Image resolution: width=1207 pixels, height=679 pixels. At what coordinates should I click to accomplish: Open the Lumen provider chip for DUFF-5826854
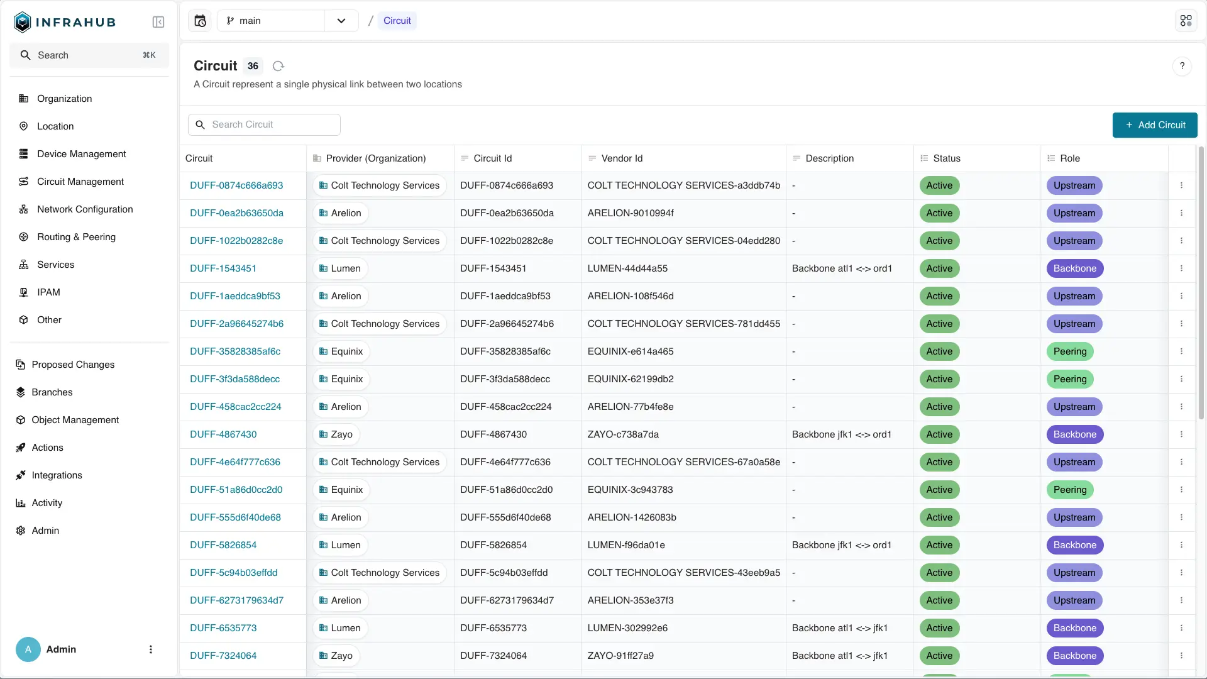point(340,545)
